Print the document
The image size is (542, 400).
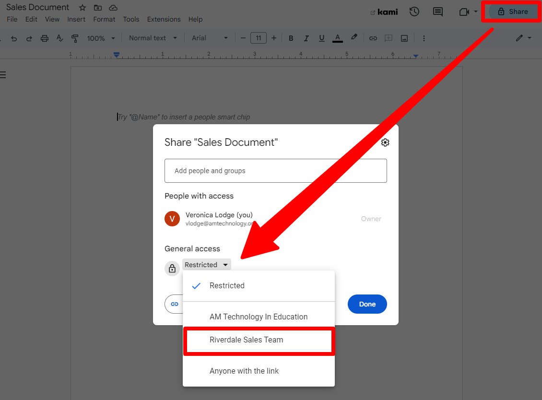[x=45, y=38]
